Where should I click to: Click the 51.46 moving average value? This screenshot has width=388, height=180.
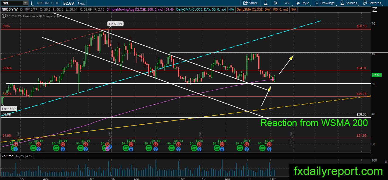click(170, 9)
